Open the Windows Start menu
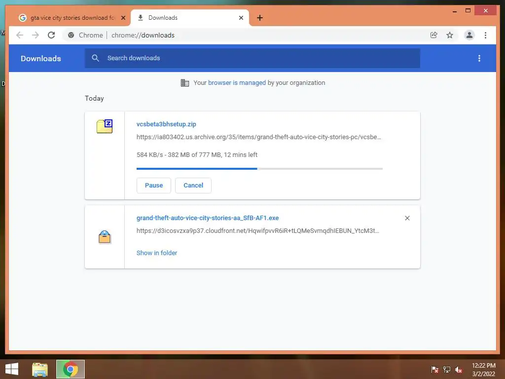This screenshot has height=379, width=505. (12, 369)
